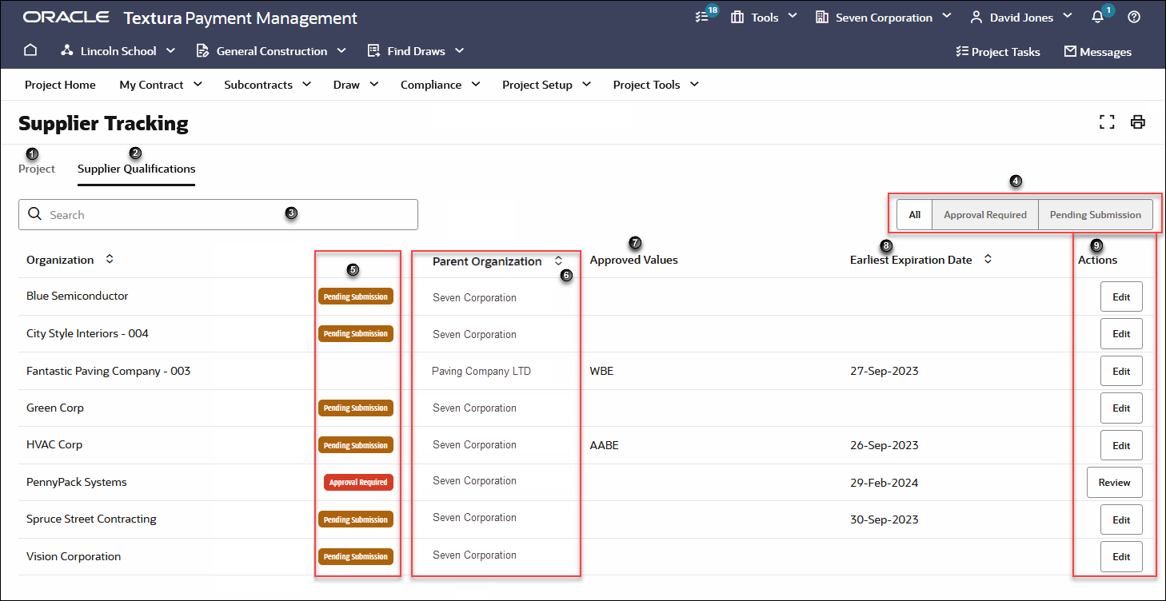Click the home icon in the navigation bar

pyautogui.click(x=30, y=50)
